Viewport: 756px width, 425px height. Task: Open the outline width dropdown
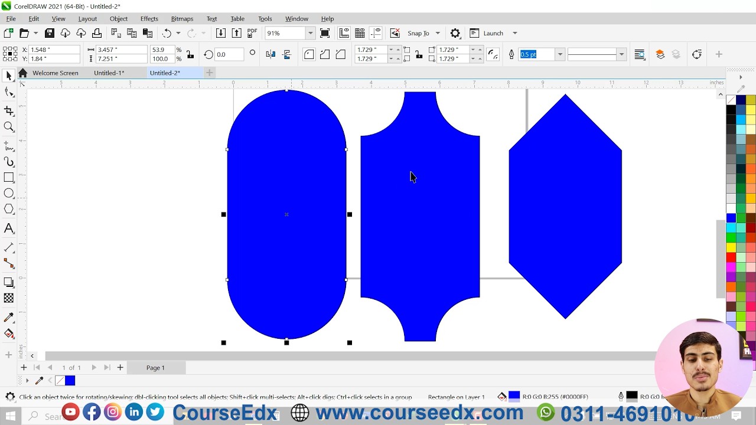coord(560,54)
